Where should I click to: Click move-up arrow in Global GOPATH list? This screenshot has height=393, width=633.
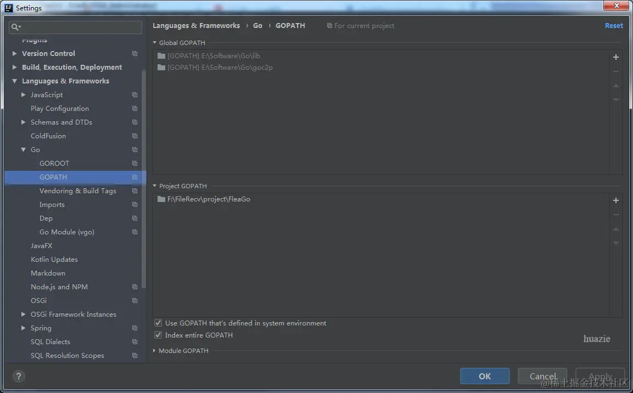pyautogui.click(x=615, y=86)
